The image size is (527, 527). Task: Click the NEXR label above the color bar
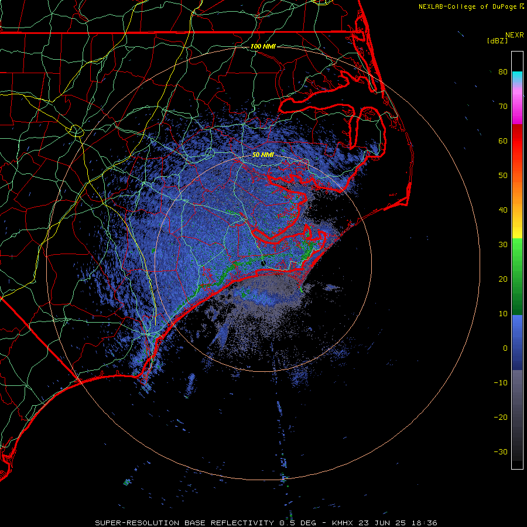click(x=514, y=35)
